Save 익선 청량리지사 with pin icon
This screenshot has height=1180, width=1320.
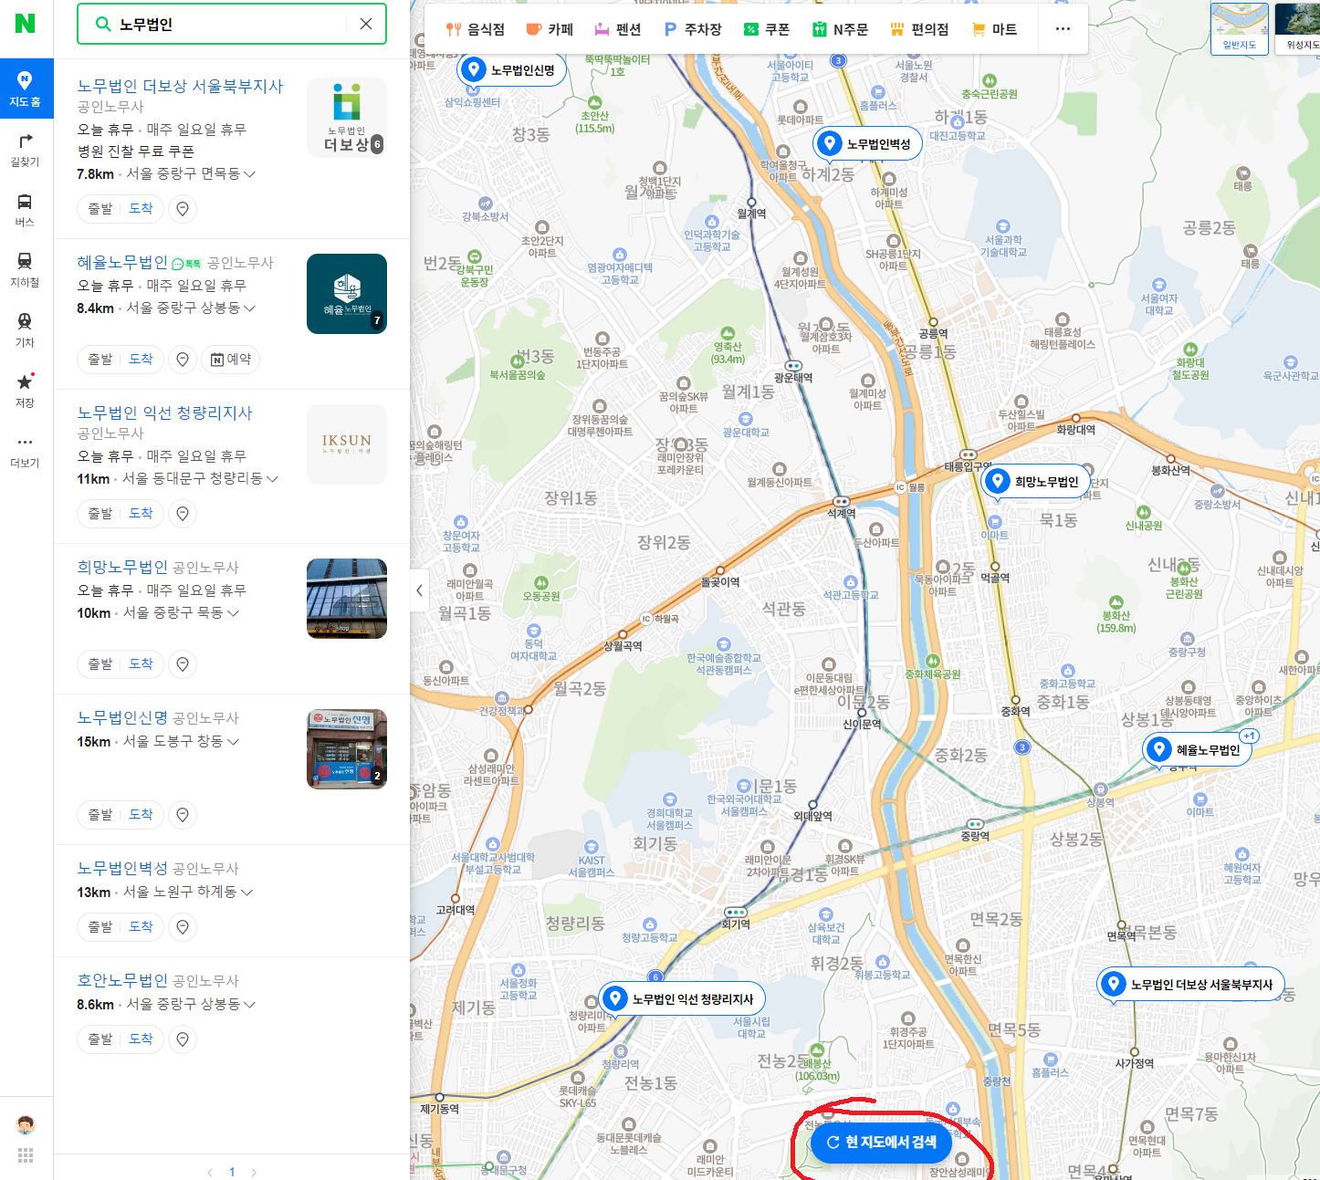coord(183,514)
